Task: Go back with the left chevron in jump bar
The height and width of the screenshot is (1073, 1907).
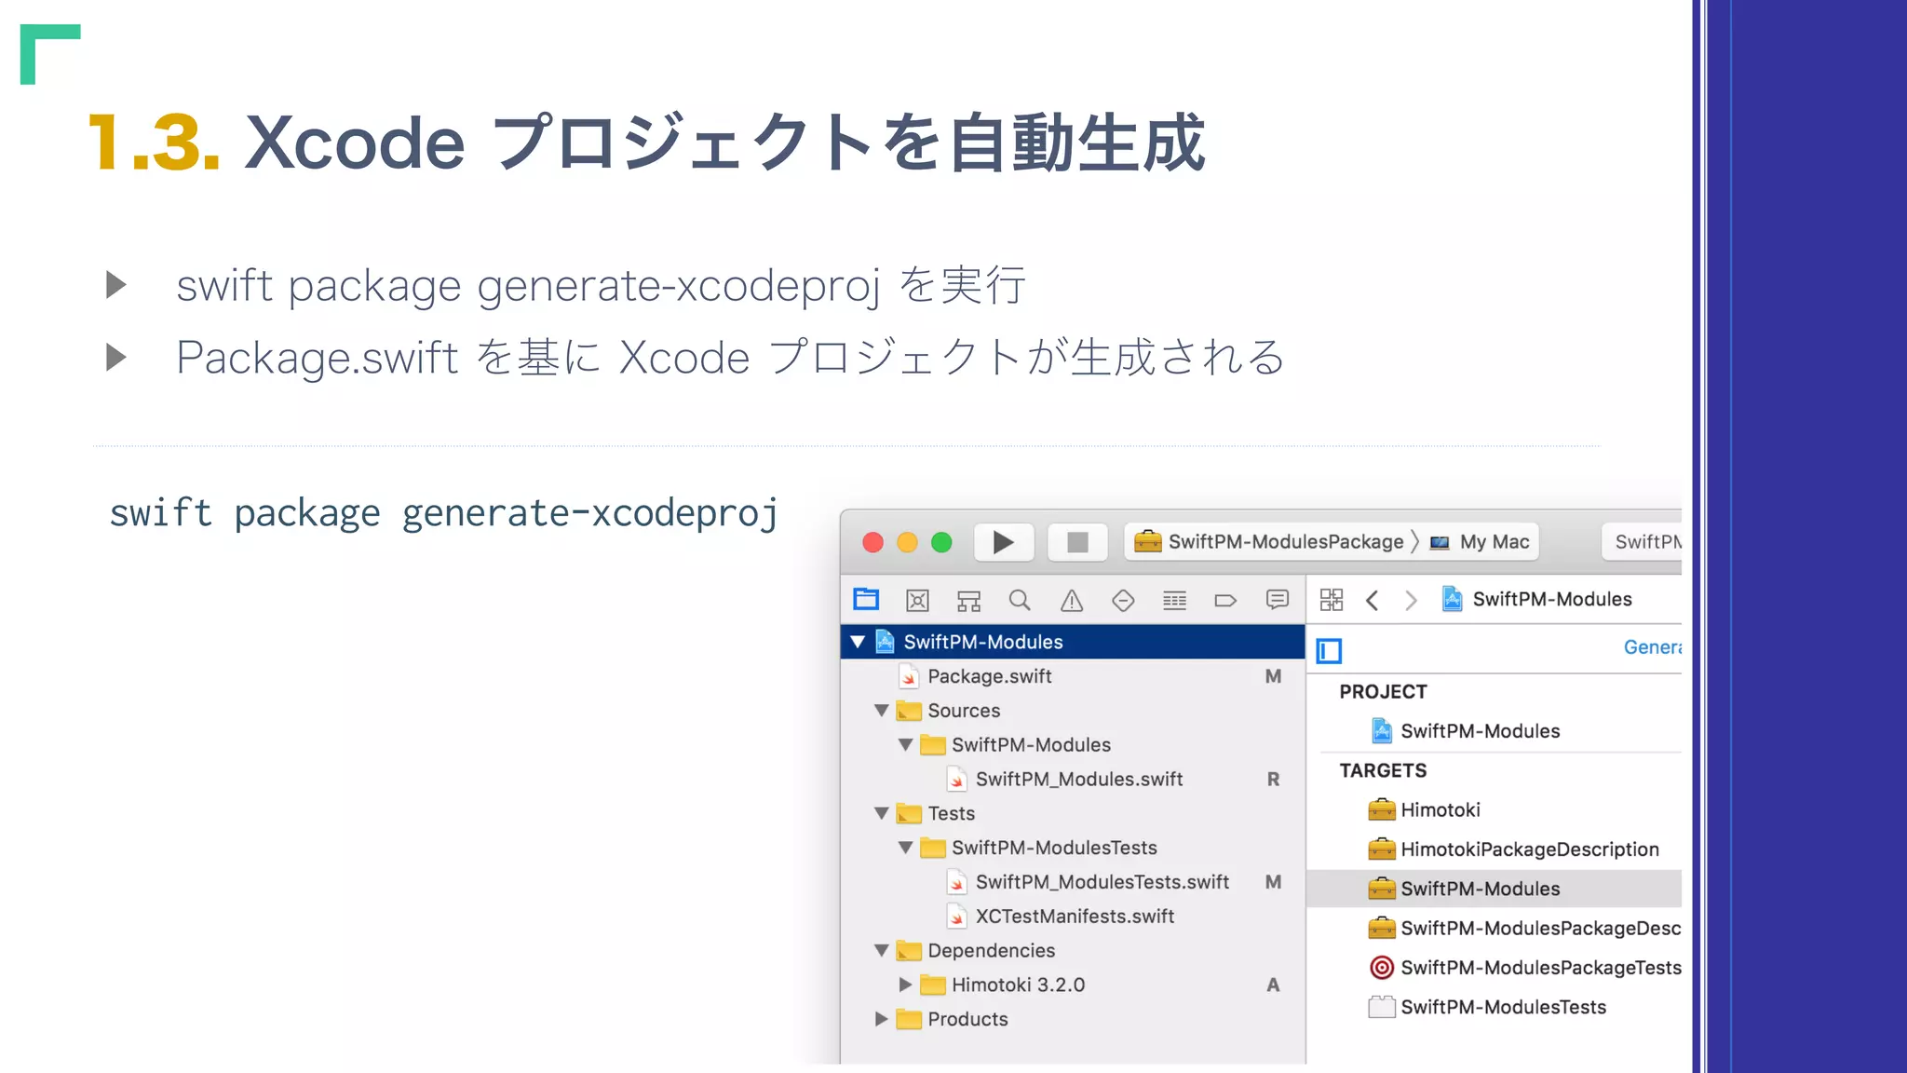Action: (x=1372, y=601)
